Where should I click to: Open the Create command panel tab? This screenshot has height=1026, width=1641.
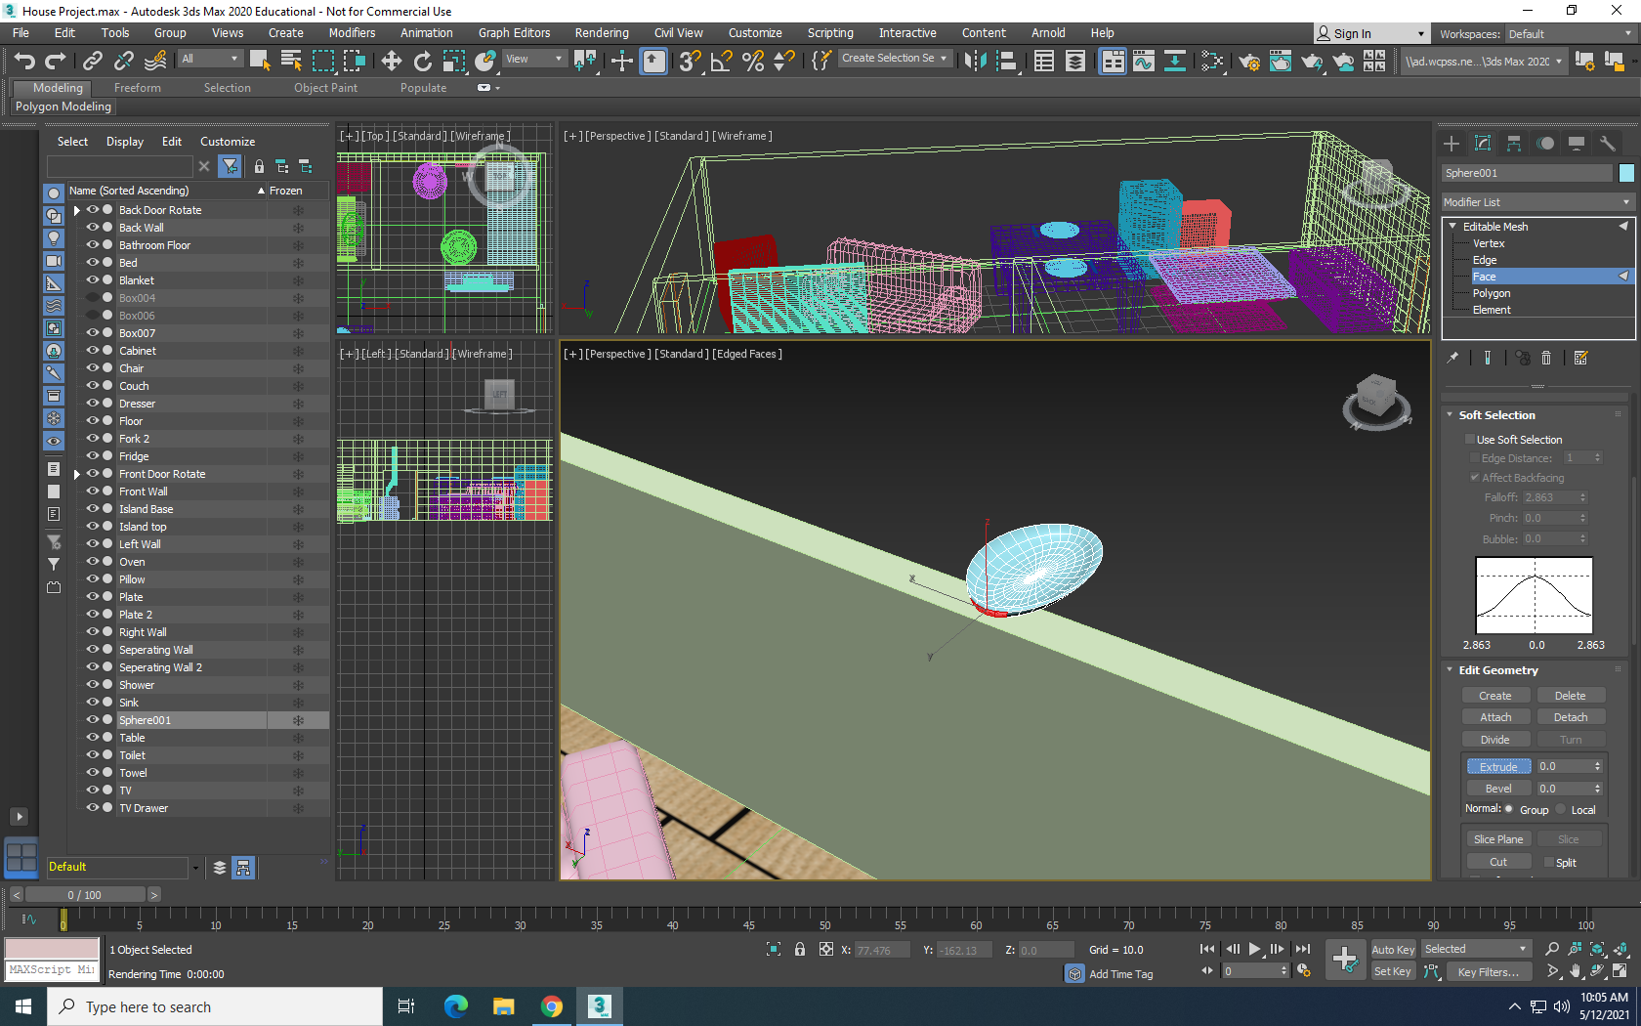pyautogui.click(x=1452, y=144)
